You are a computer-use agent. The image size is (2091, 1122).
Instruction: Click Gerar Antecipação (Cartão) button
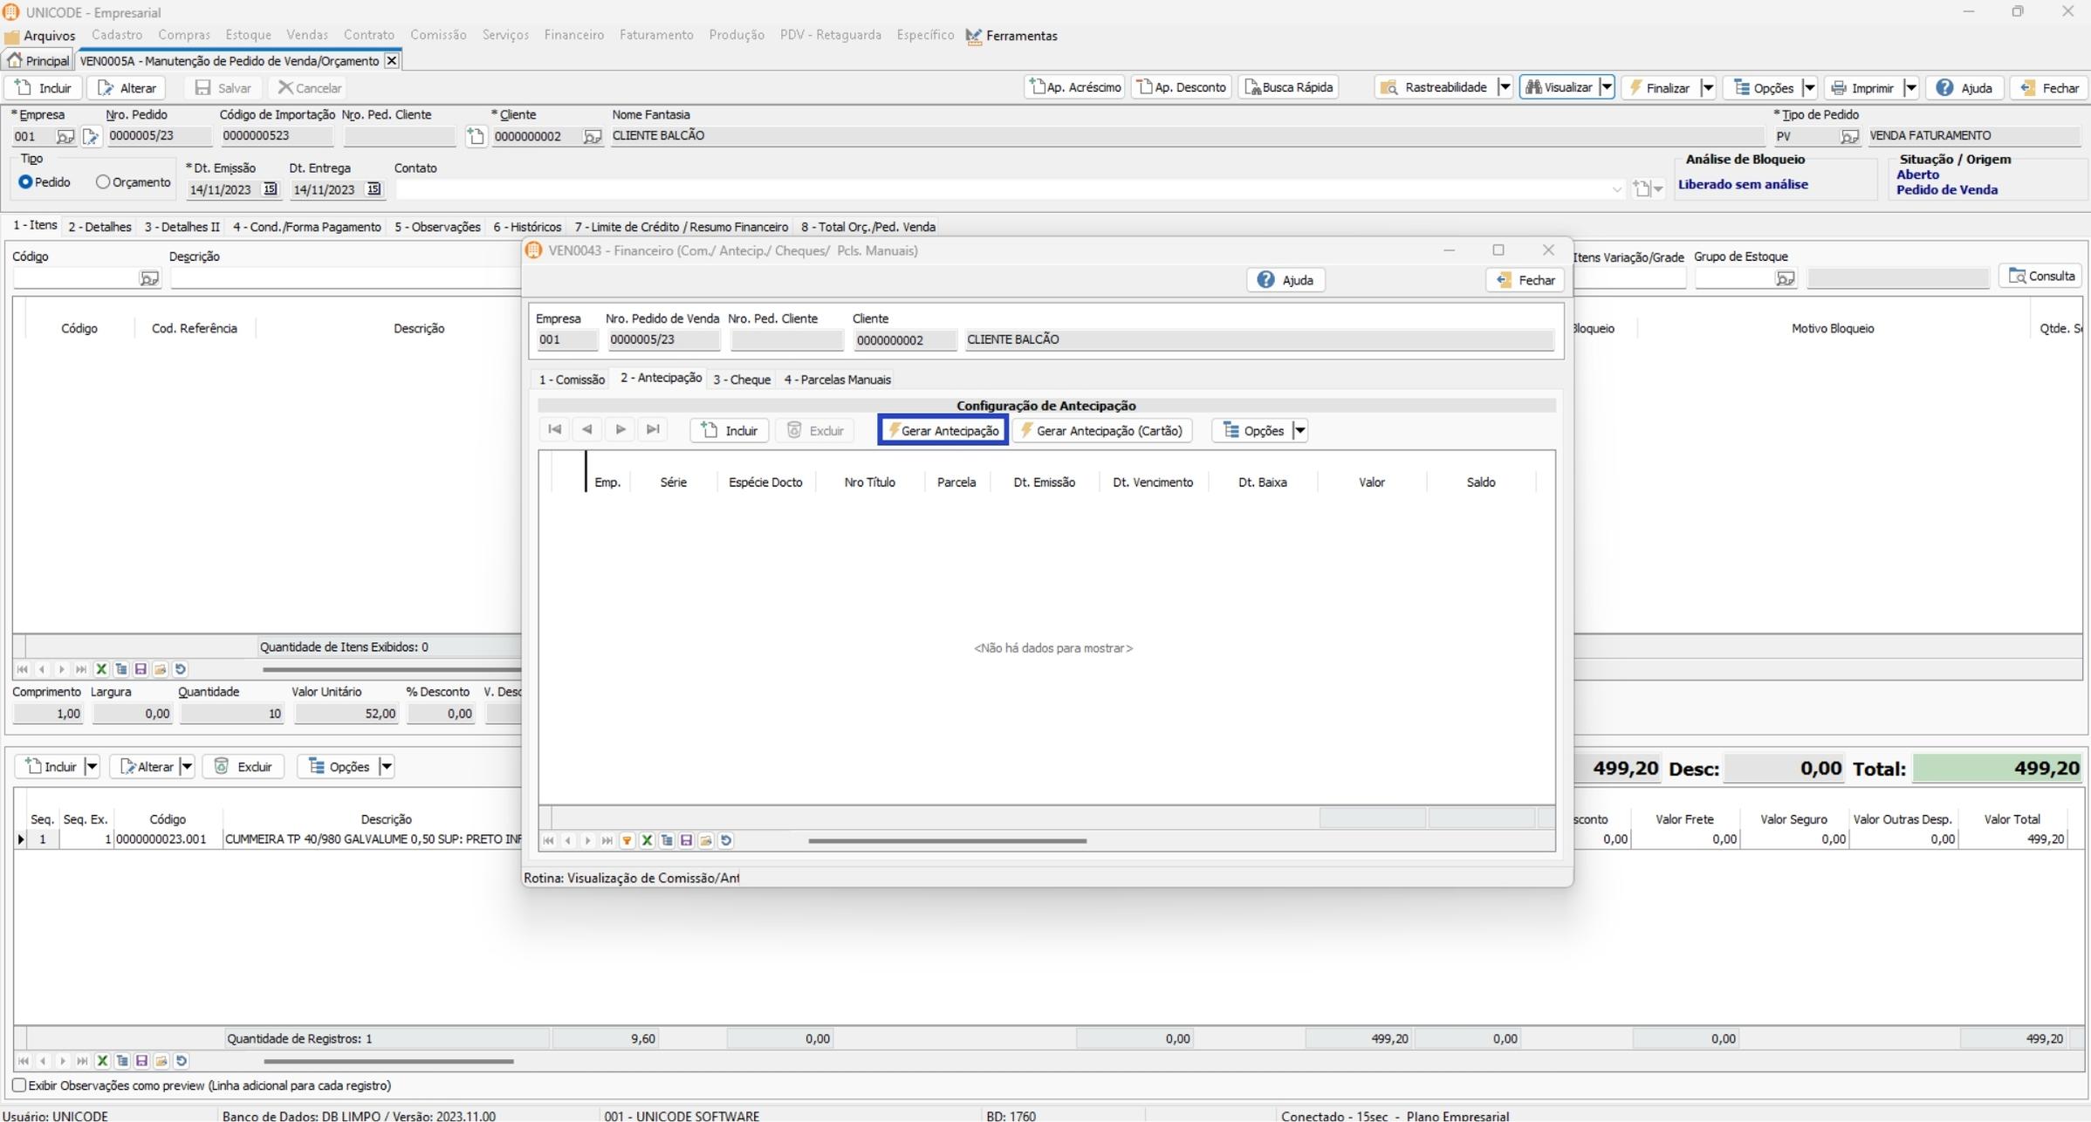[x=1101, y=431]
